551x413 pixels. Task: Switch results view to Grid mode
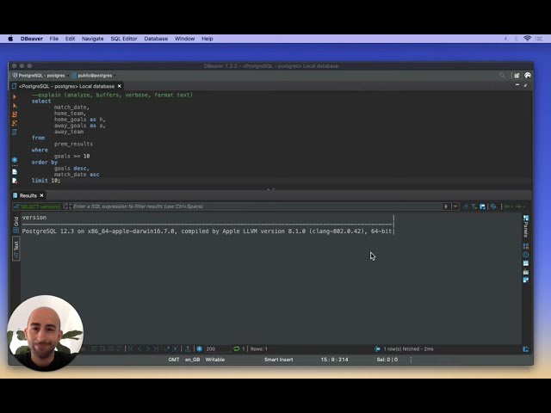tap(15, 225)
